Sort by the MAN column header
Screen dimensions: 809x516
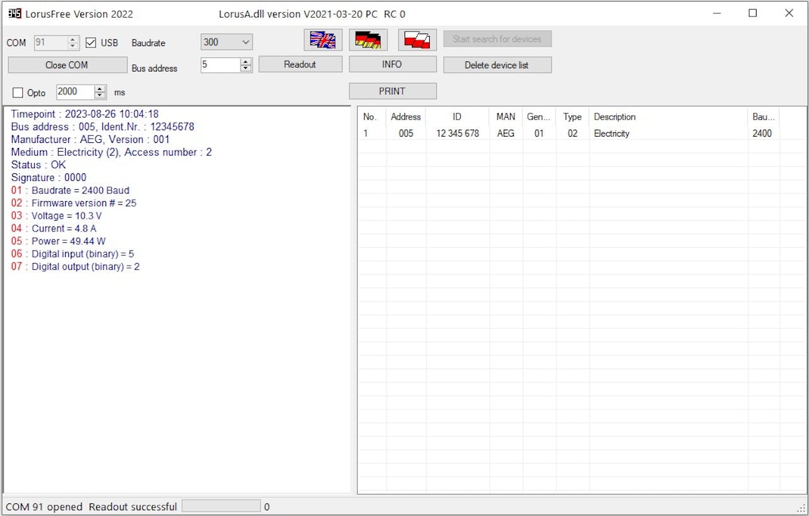coord(506,116)
